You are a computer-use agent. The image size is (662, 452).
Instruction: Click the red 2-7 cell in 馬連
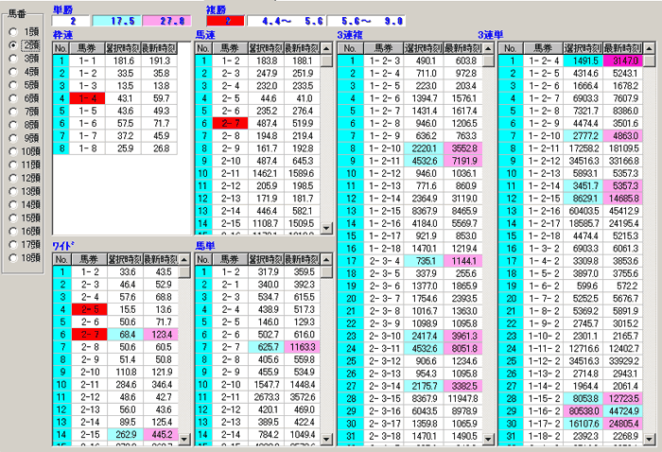(230, 123)
